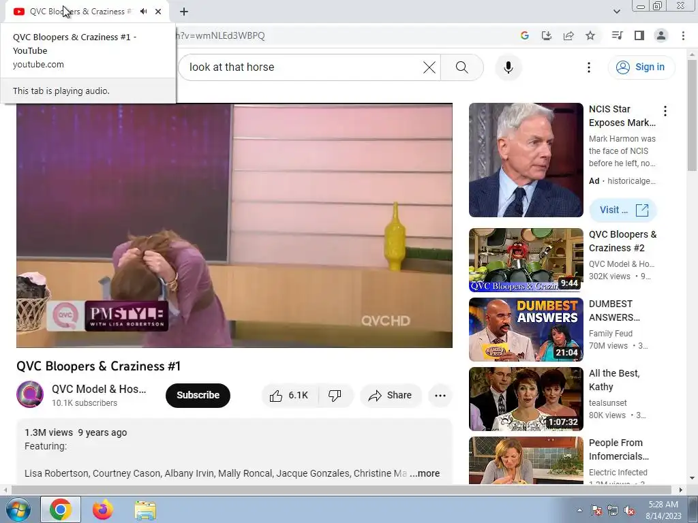Open the NCIS Star ad thumbnail

click(526, 160)
